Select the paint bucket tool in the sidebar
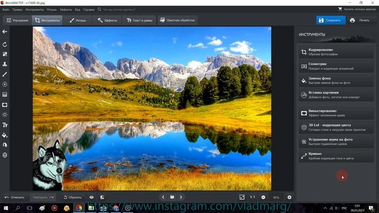This screenshot has height=213, width=379. [5, 135]
